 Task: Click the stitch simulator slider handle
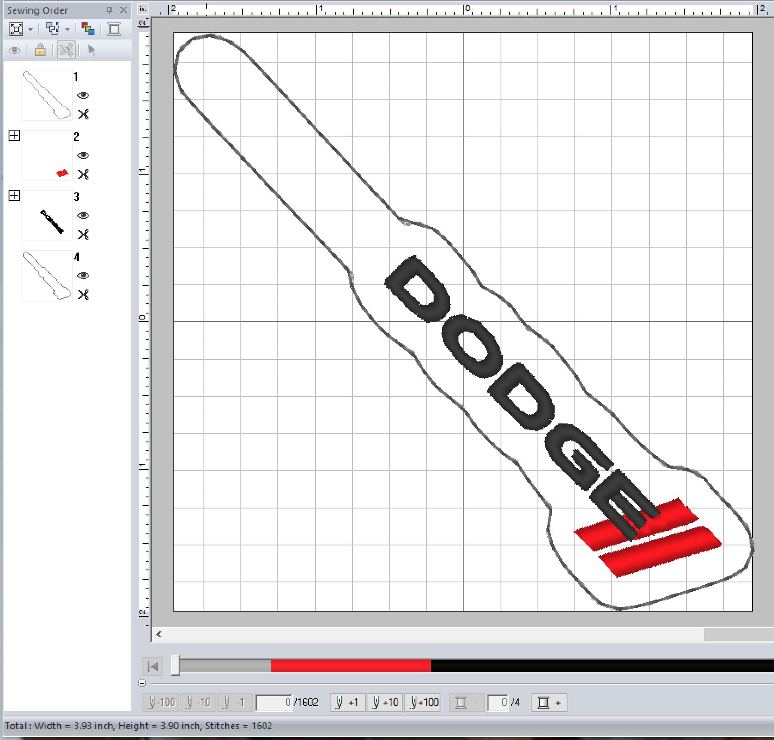(x=175, y=666)
